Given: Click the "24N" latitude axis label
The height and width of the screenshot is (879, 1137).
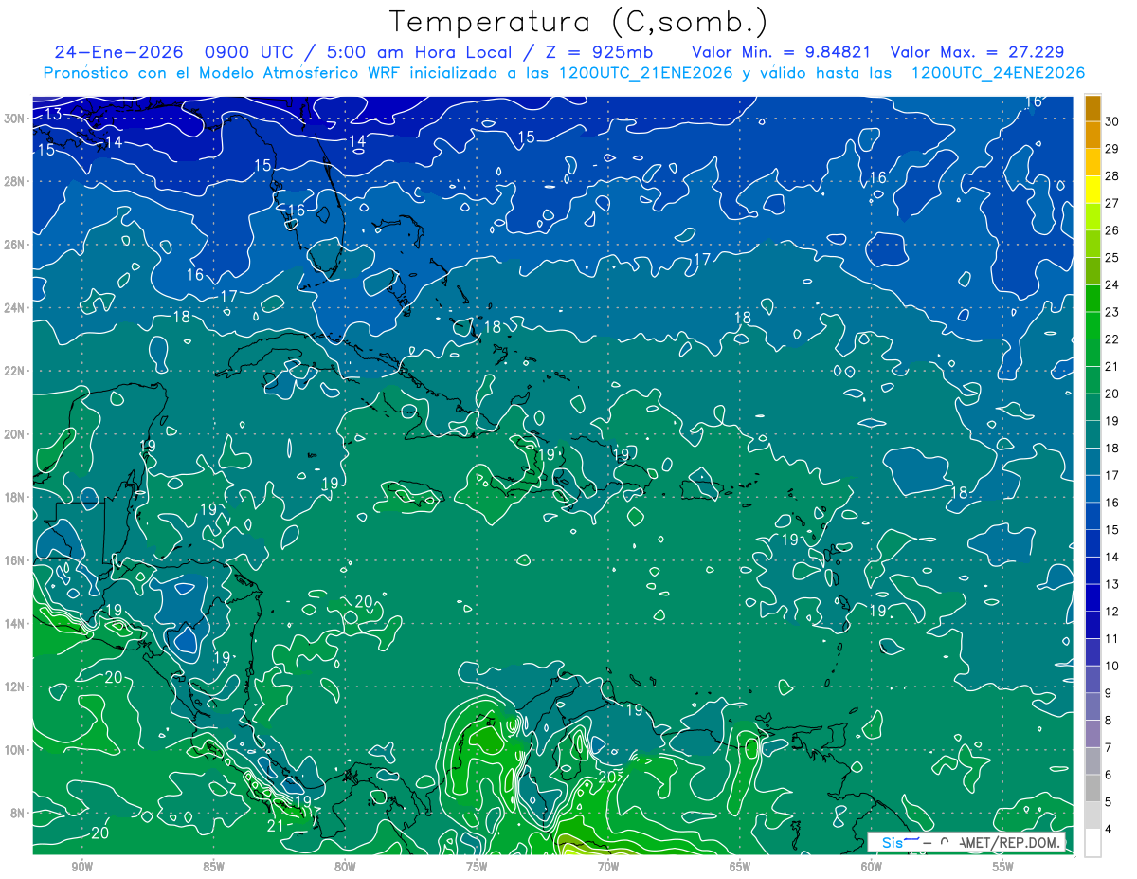Looking at the screenshot, I should tap(15, 307).
